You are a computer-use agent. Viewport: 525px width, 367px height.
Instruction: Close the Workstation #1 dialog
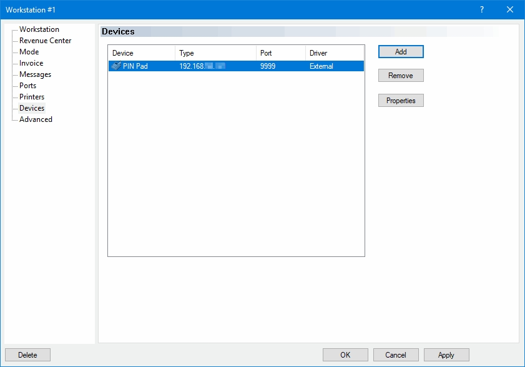(x=510, y=9)
